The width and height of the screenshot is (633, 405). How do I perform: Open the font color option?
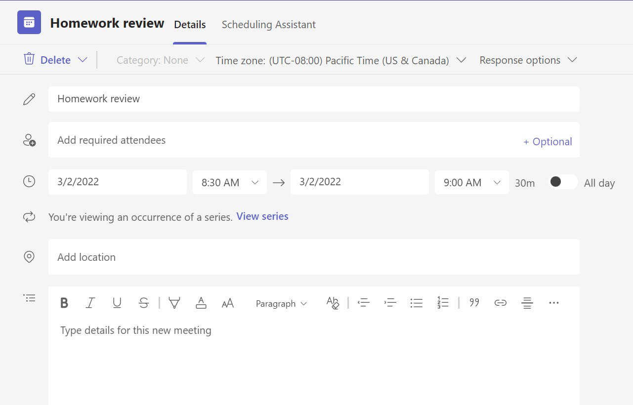tap(201, 303)
